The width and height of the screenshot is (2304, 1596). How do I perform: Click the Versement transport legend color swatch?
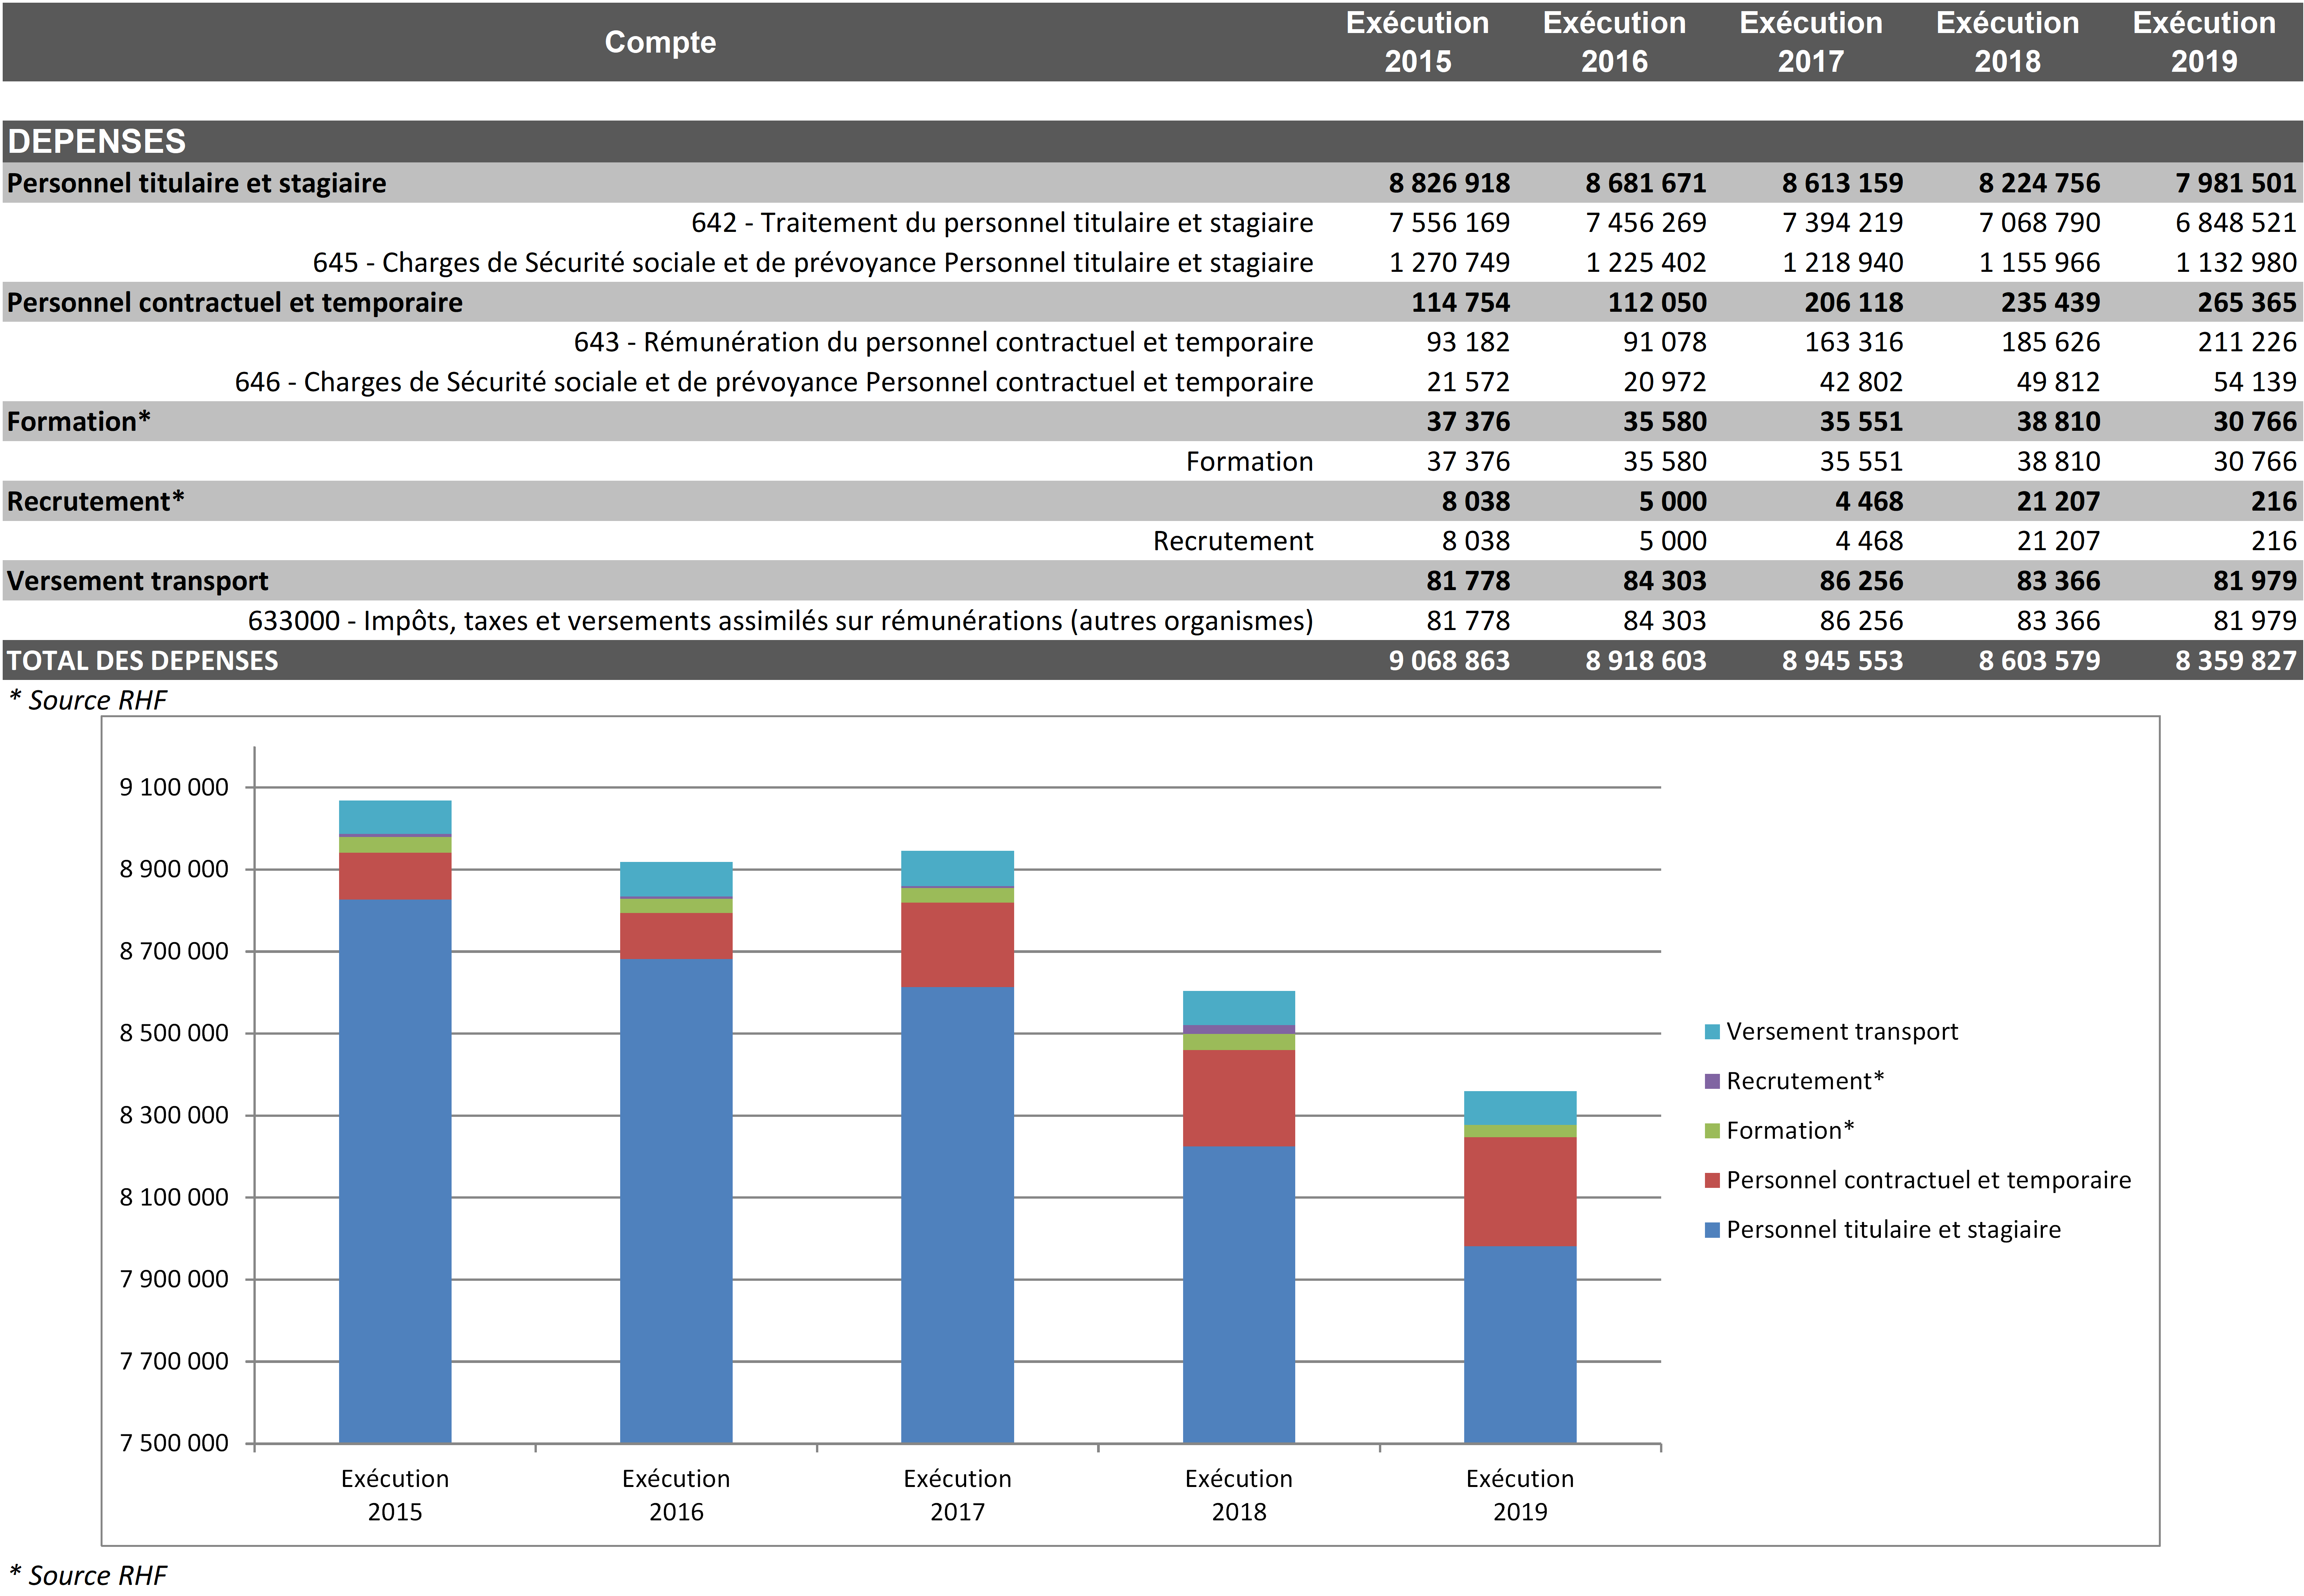[x=1712, y=1032]
